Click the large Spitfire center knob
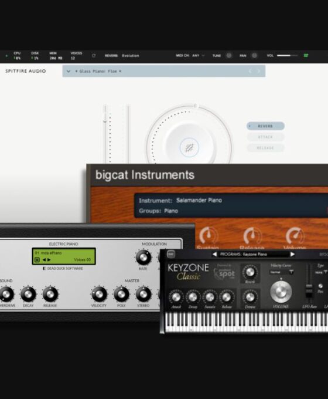 click(189, 147)
